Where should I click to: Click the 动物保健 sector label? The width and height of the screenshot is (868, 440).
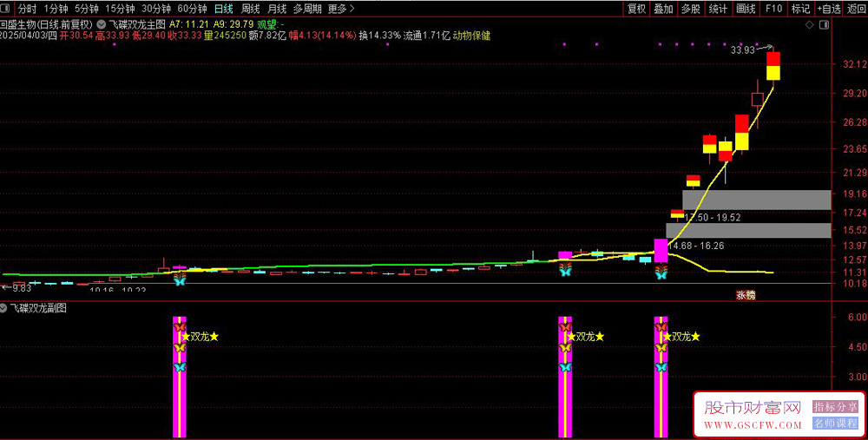click(471, 36)
